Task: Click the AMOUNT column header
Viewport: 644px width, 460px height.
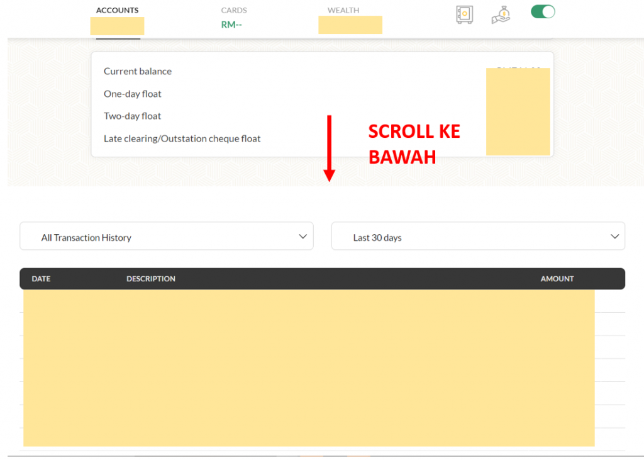Action: [x=557, y=279]
